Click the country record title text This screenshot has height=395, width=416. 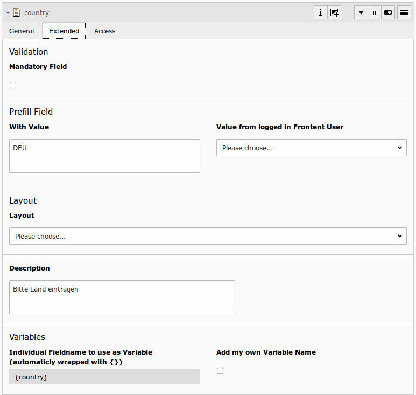tap(37, 13)
